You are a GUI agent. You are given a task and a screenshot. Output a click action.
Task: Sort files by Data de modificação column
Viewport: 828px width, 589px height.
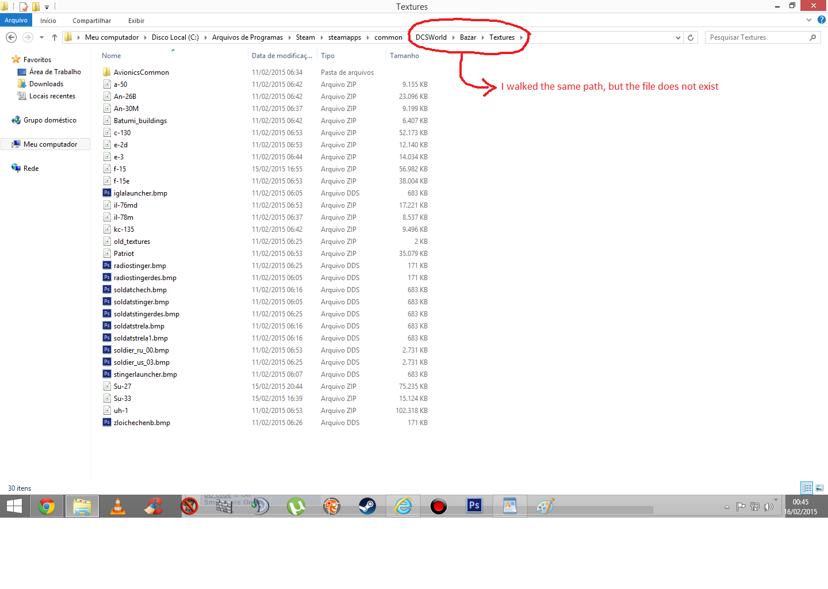point(282,56)
